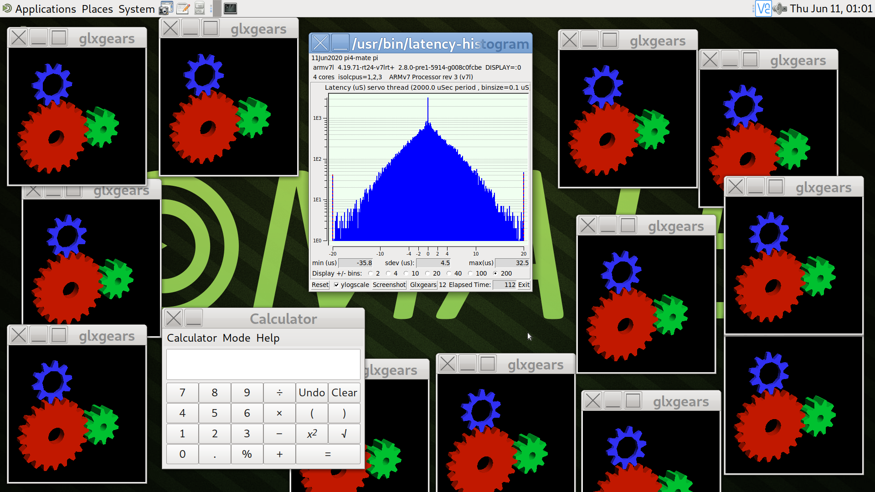Minimize the latency-histogram window

(x=340, y=43)
